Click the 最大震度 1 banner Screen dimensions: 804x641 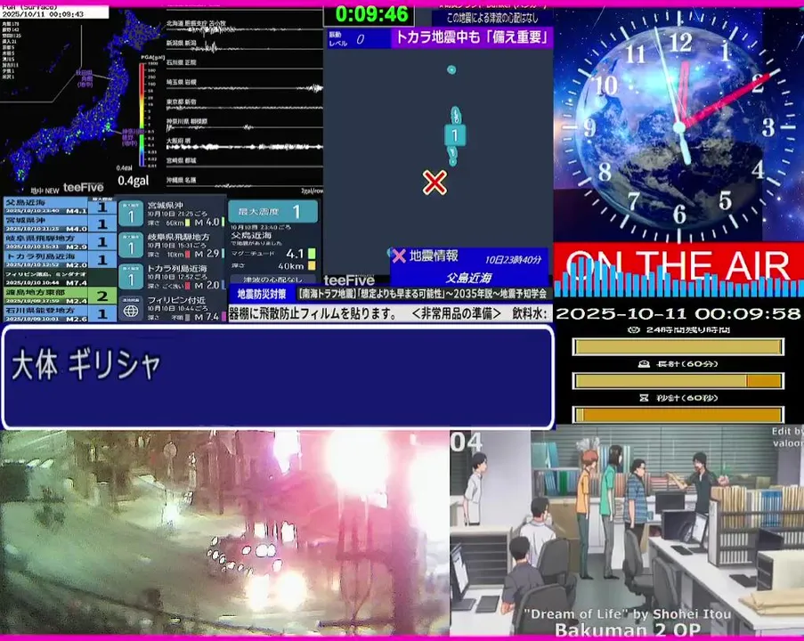272,211
